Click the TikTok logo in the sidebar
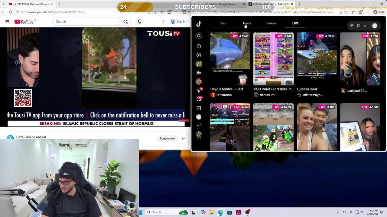The height and width of the screenshot is (217, 387). [199, 24]
